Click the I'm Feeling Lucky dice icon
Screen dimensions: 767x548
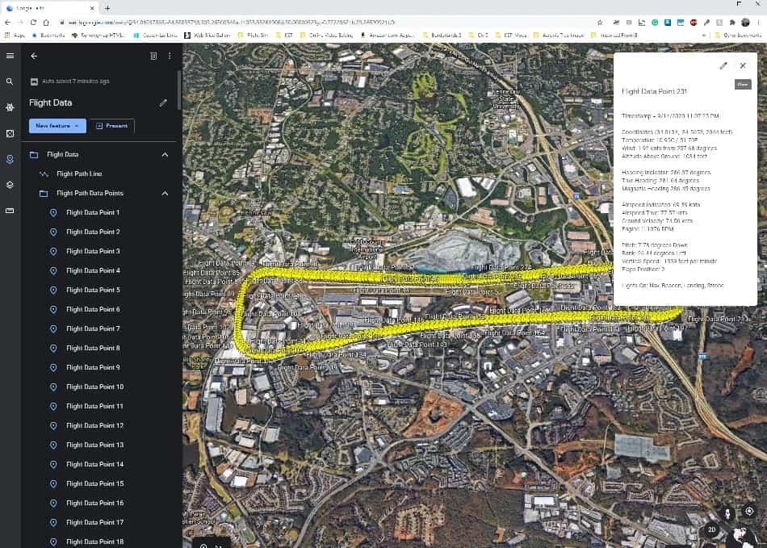coord(10,133)
